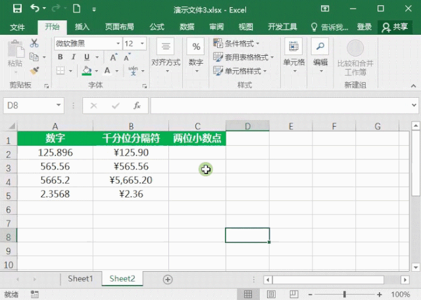Toggle bold formatting
This screenshot has width=421, height=300.
(60, 57)
